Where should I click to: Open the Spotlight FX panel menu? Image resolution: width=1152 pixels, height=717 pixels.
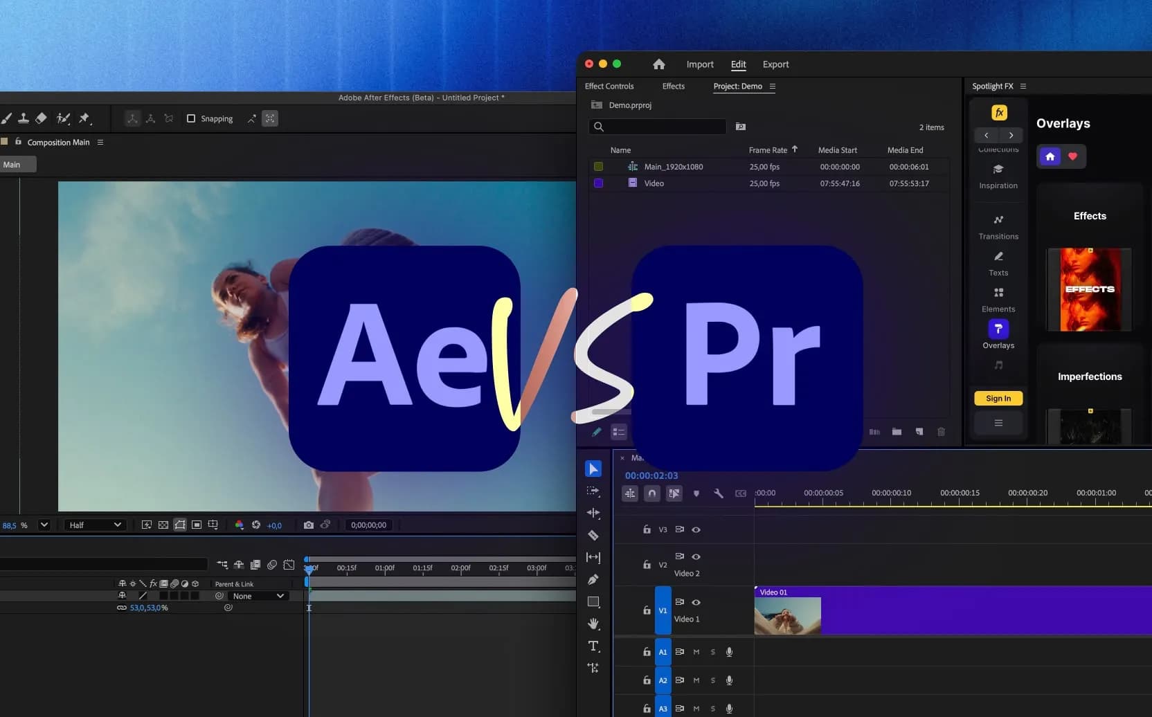1023,87
